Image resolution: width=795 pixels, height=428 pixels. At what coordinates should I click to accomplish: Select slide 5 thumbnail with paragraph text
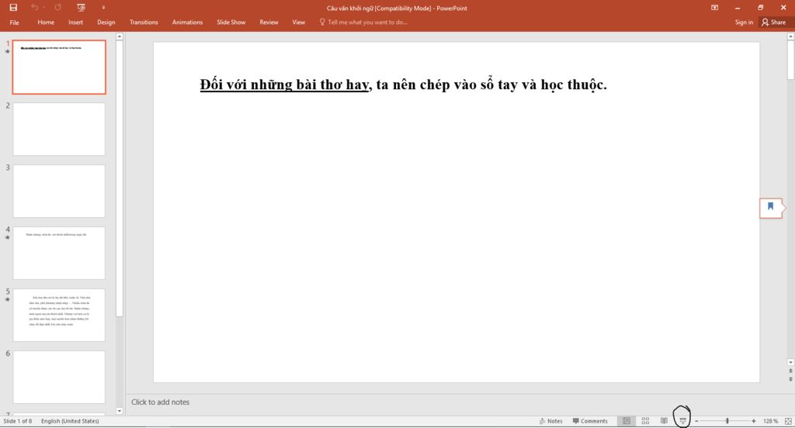point(59,315)
